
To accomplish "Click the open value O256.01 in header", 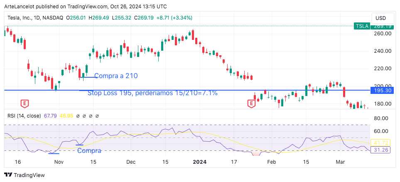I will pos(76,18).
